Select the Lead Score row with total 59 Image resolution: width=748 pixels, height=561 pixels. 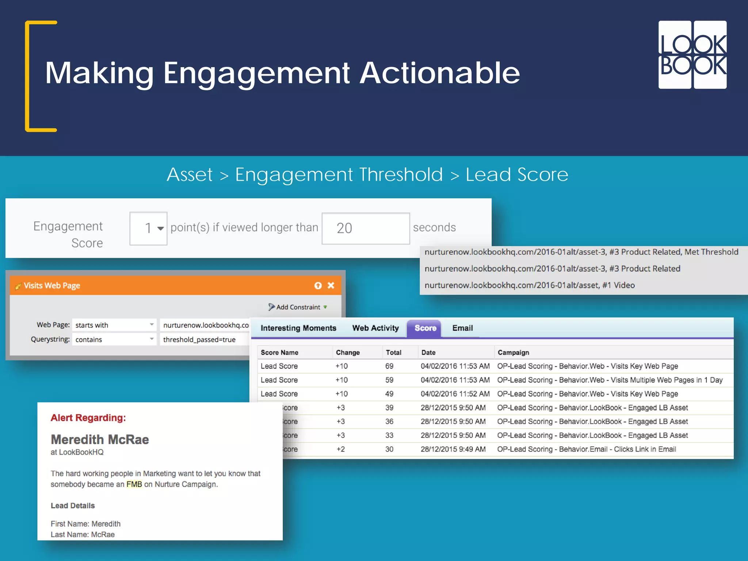(x=495, y=380)
